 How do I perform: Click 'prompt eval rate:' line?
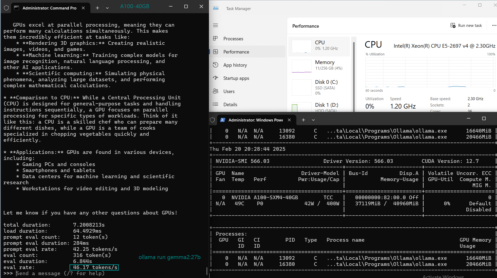coord(60,249)
